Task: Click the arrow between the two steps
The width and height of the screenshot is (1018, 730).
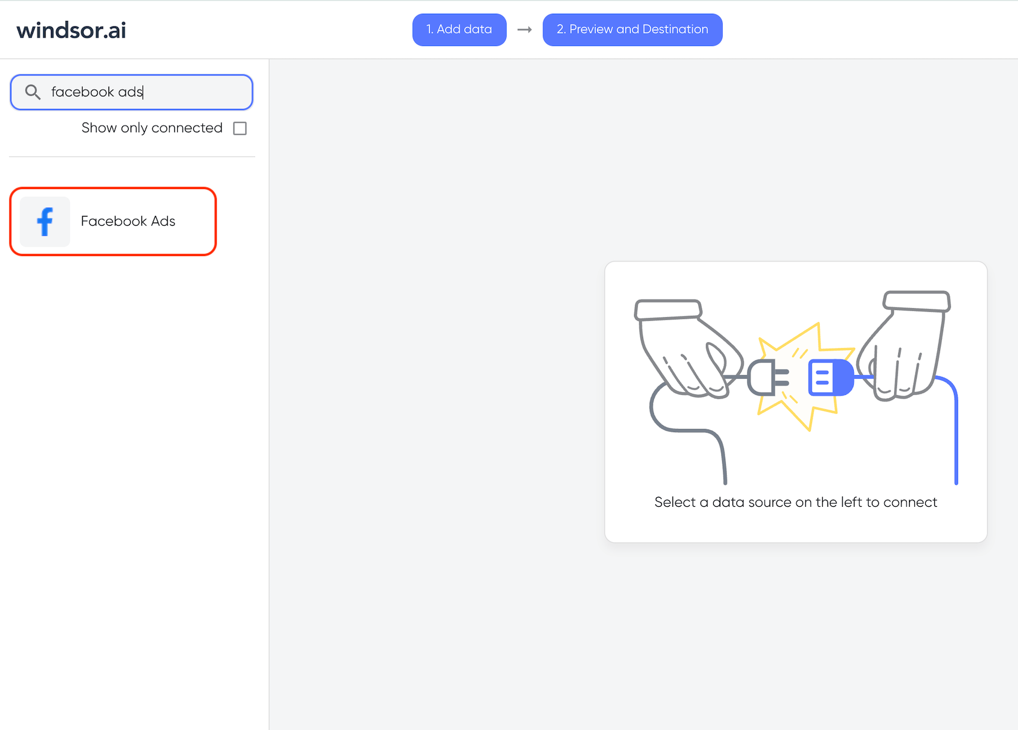Action: (x=523, y=29)
